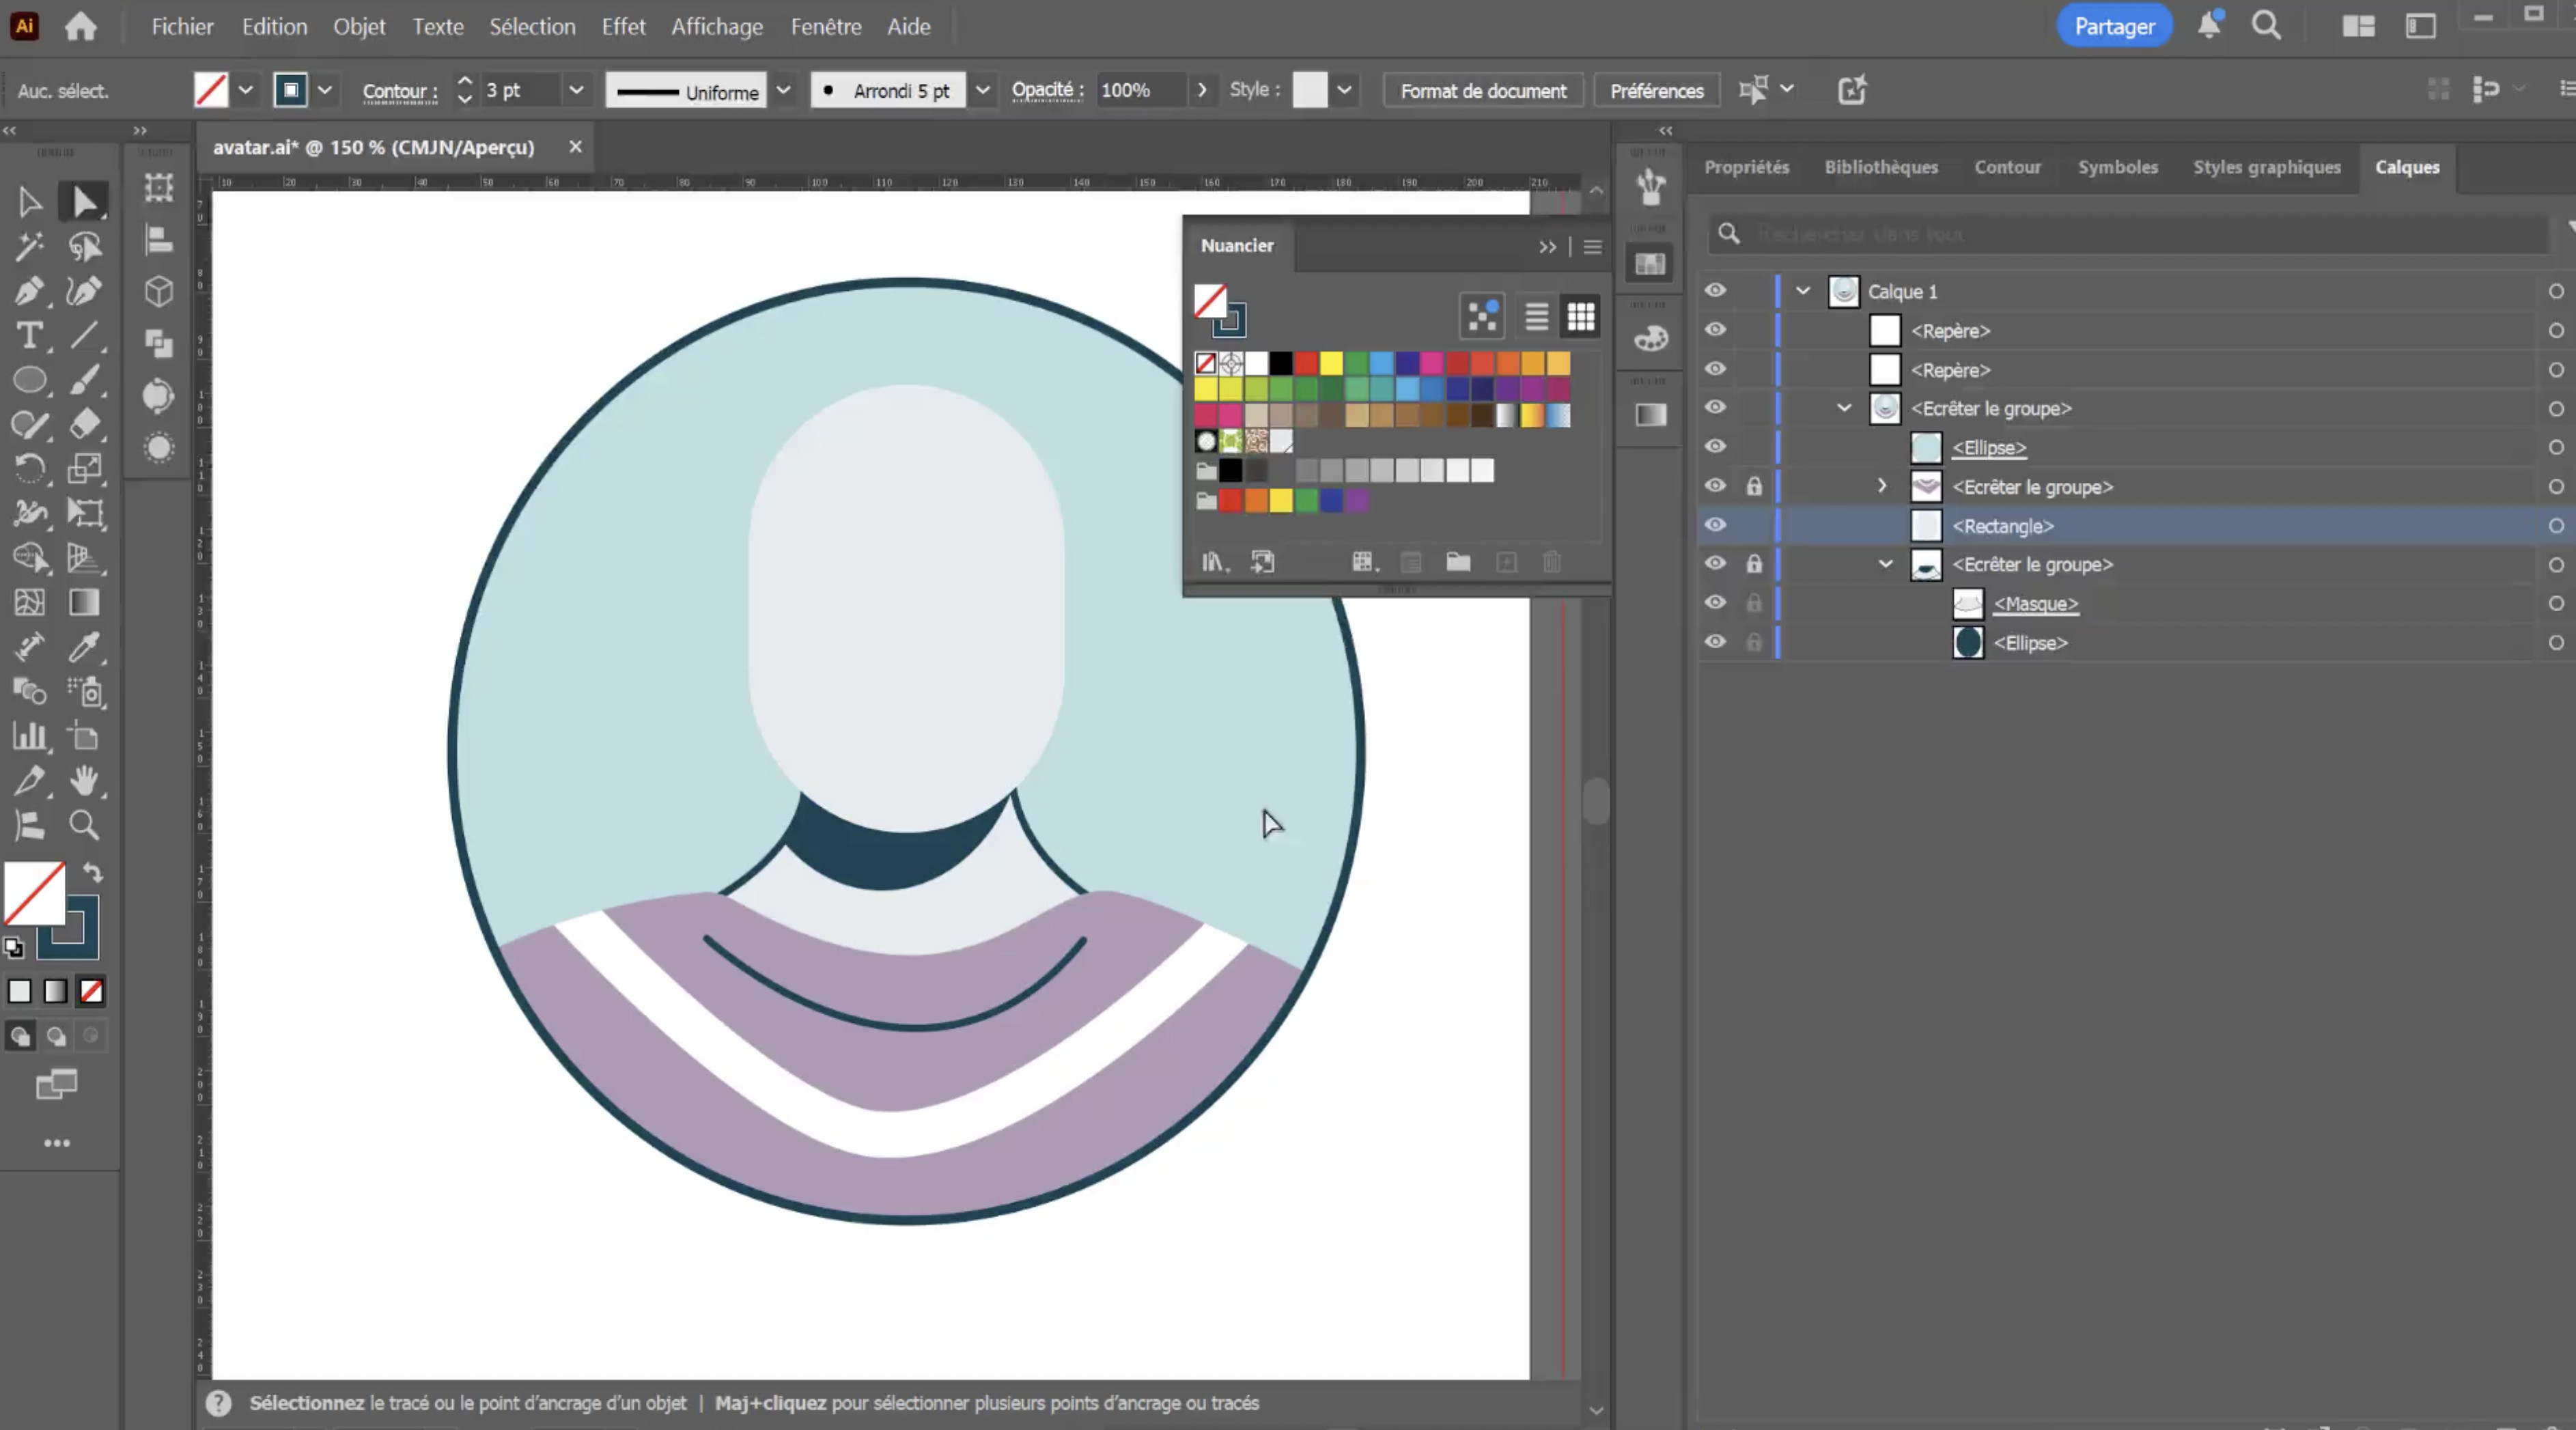Image resolution: width=2576 pixels, height=1430 pixels.
Task: Select the Pen tool
Action: tap(29, 291)
